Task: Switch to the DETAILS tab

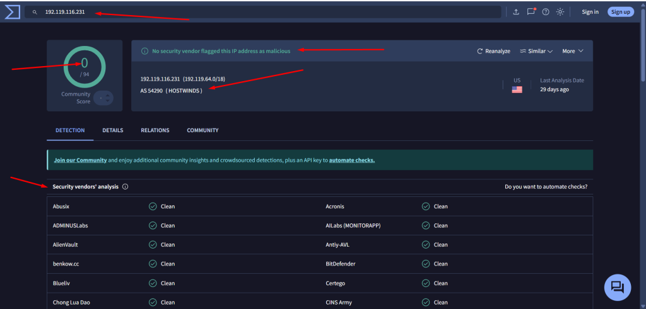Action: [113, 130]
